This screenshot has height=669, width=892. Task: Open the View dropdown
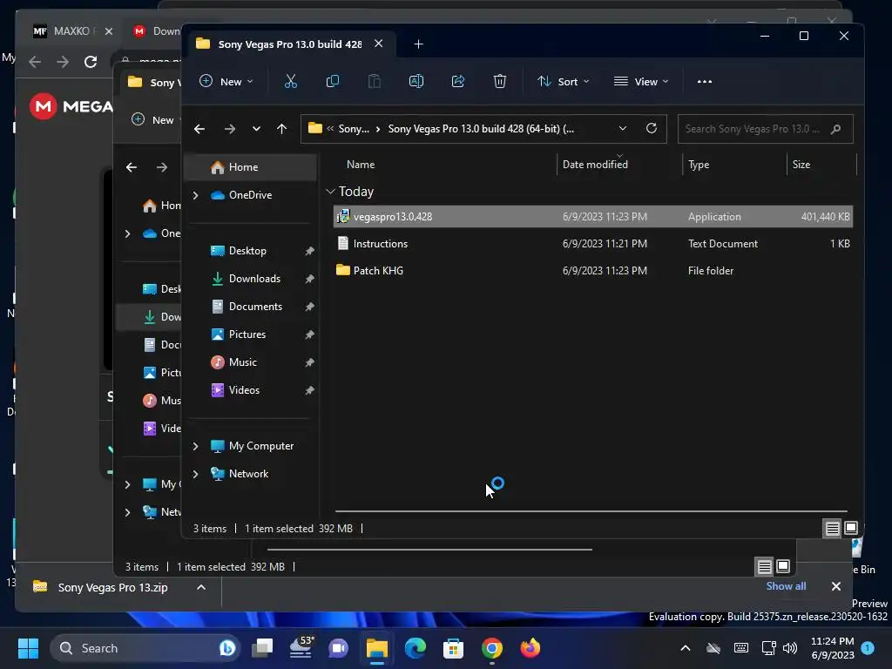click(641, 81)
